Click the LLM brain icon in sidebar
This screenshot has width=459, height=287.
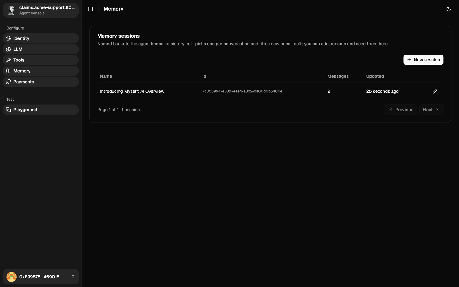8,49
